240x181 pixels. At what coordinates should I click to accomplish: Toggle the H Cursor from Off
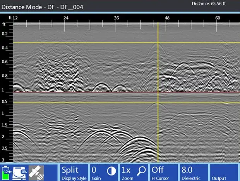pyautogui.click(x=163, y=172)
